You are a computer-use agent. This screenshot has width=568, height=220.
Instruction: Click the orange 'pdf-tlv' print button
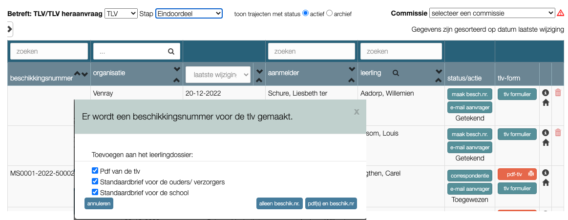coord(517,174)
